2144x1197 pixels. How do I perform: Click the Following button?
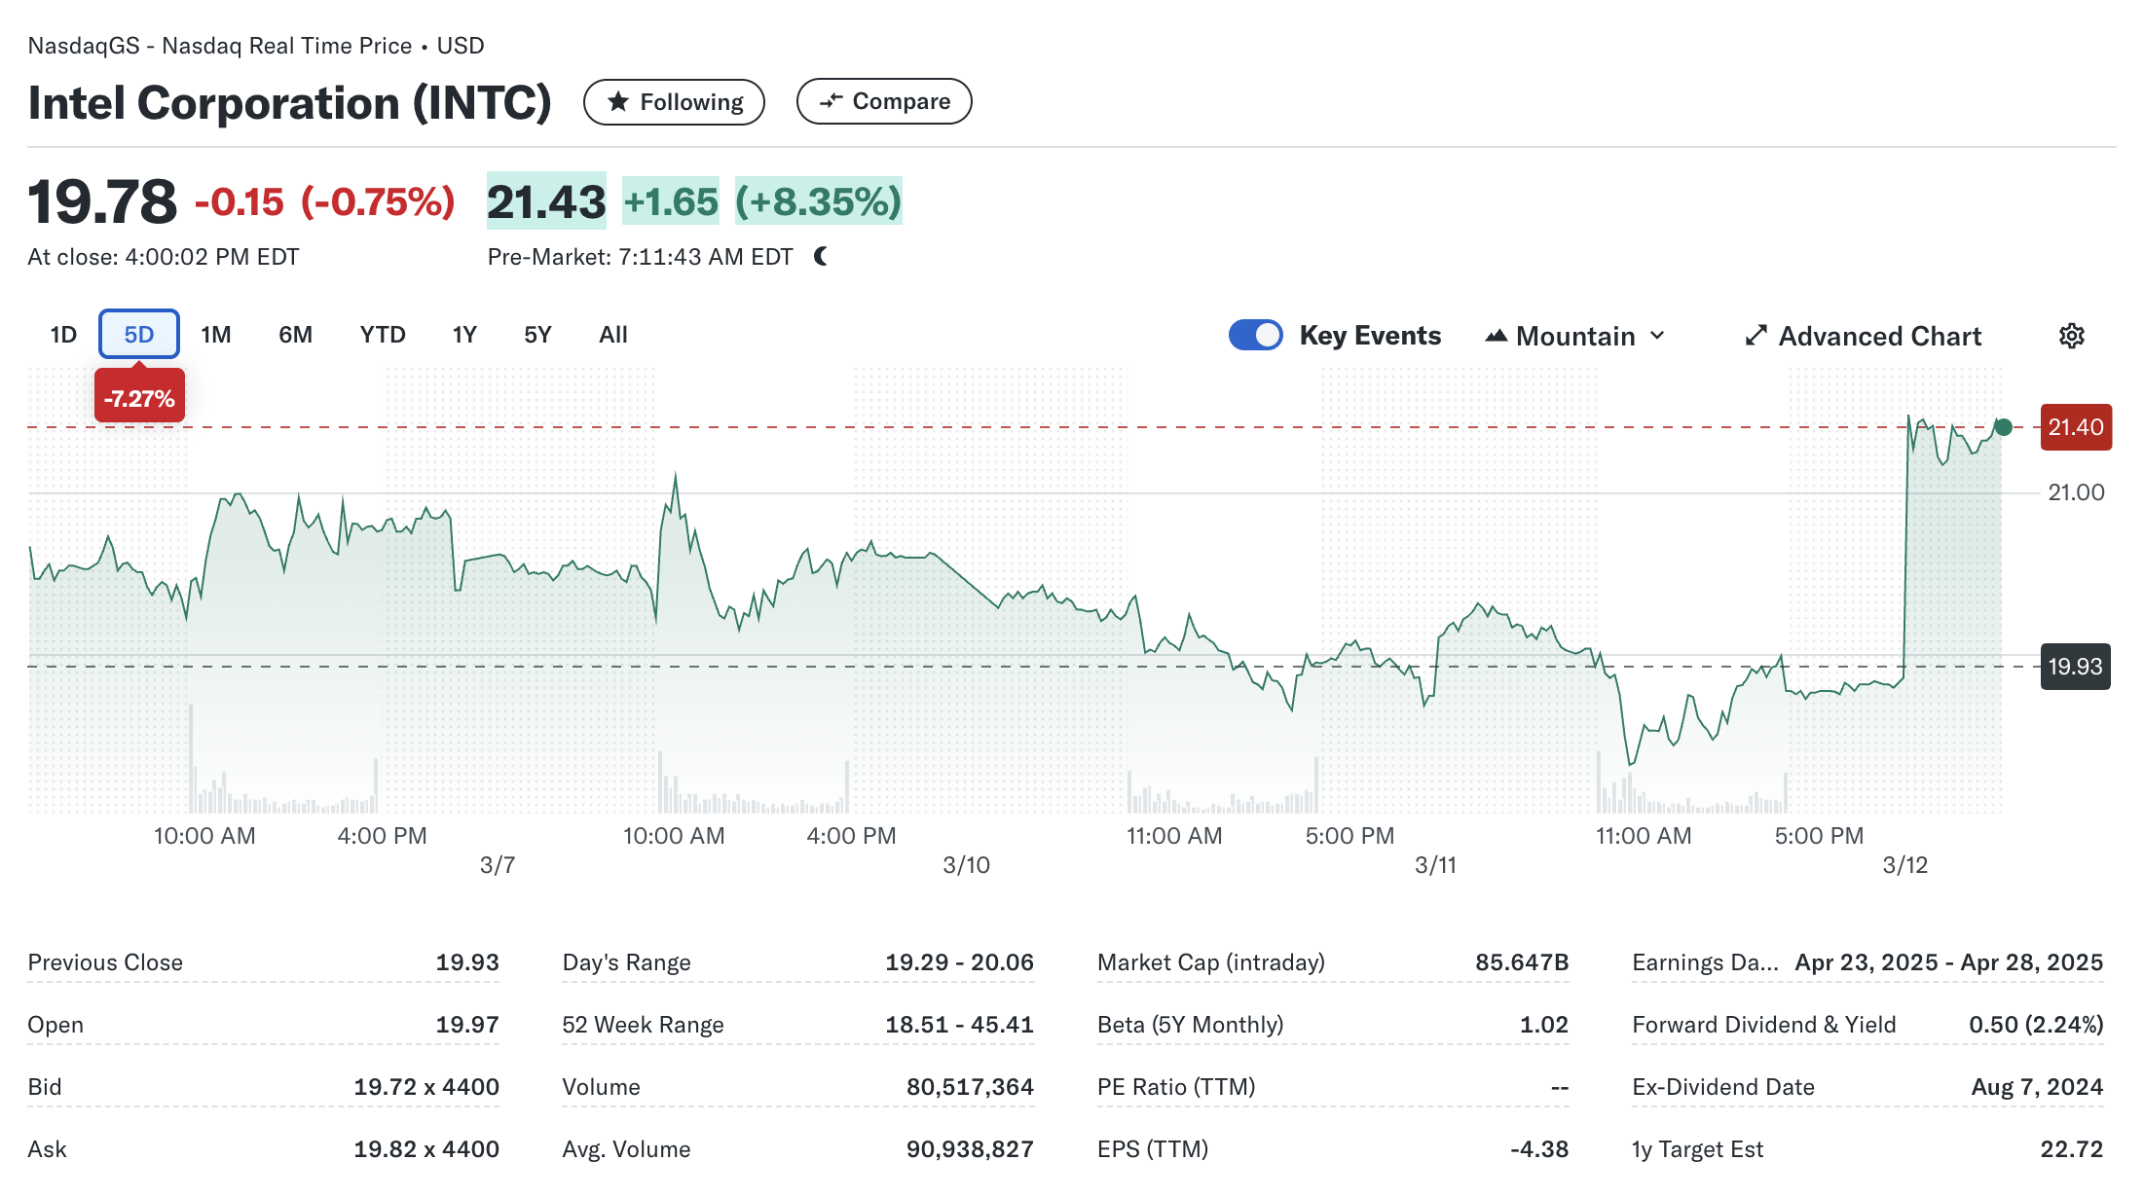[674, 102]
